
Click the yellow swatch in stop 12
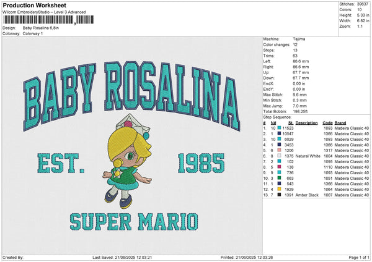[x=280, y=189]
